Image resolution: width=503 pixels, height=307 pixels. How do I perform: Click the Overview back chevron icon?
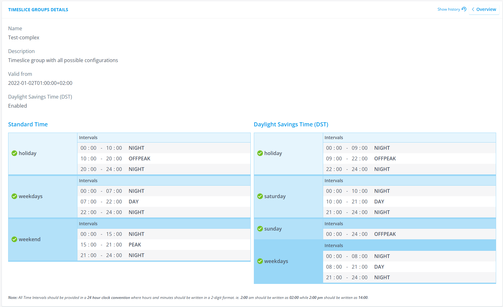tap(473, 9)
